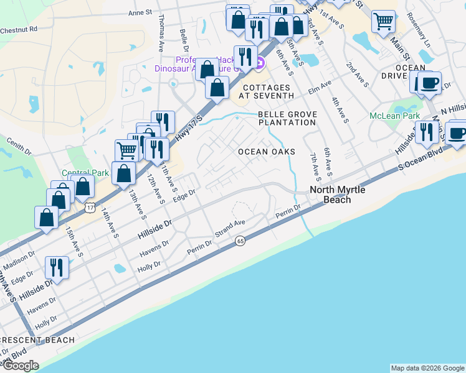Click the Strand Ave street label
This screenshot has height=373, width=466.
[x=230, y=228]
